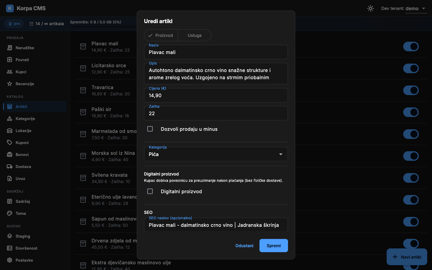Select the Artikli sidebar item
432x270 pixels.
tap(35, 106)
